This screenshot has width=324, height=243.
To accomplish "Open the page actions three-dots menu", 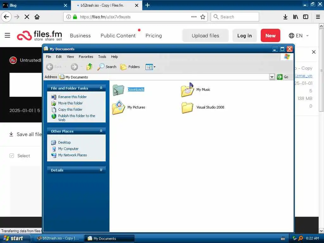I will pyautogui.click(x=194, y=17).
